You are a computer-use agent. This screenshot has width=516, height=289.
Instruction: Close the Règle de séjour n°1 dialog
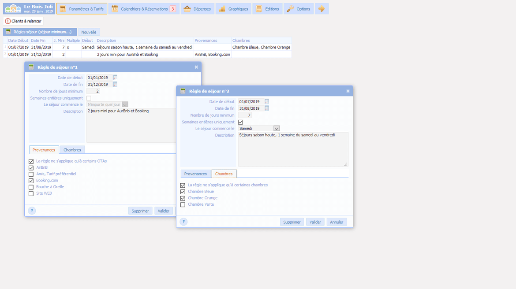[x=196, y=67]
